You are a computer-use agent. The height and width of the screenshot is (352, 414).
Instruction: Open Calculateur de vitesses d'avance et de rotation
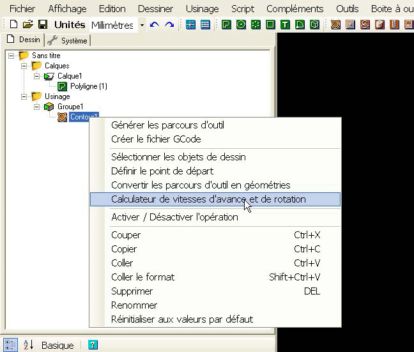tap(215, 199)
